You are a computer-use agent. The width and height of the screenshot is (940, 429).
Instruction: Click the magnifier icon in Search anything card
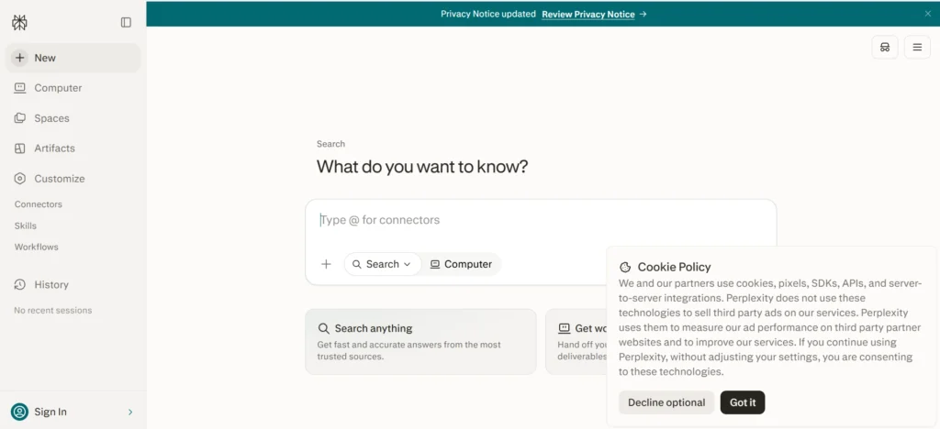tap(324, 328)
